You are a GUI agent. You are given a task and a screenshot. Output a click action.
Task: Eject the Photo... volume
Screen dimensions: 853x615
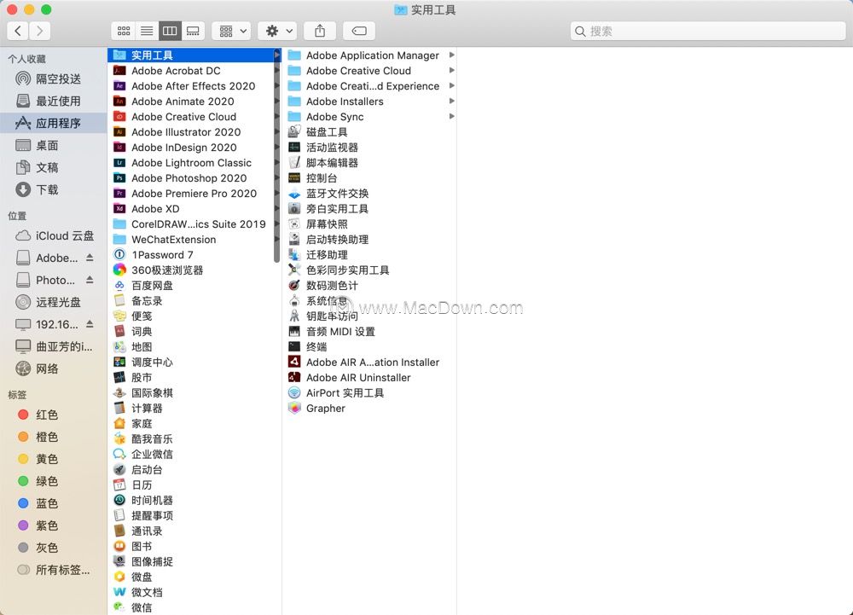pos(90,280)
